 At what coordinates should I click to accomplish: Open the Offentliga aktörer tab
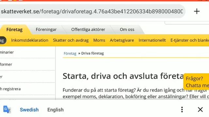coord(88,30)
